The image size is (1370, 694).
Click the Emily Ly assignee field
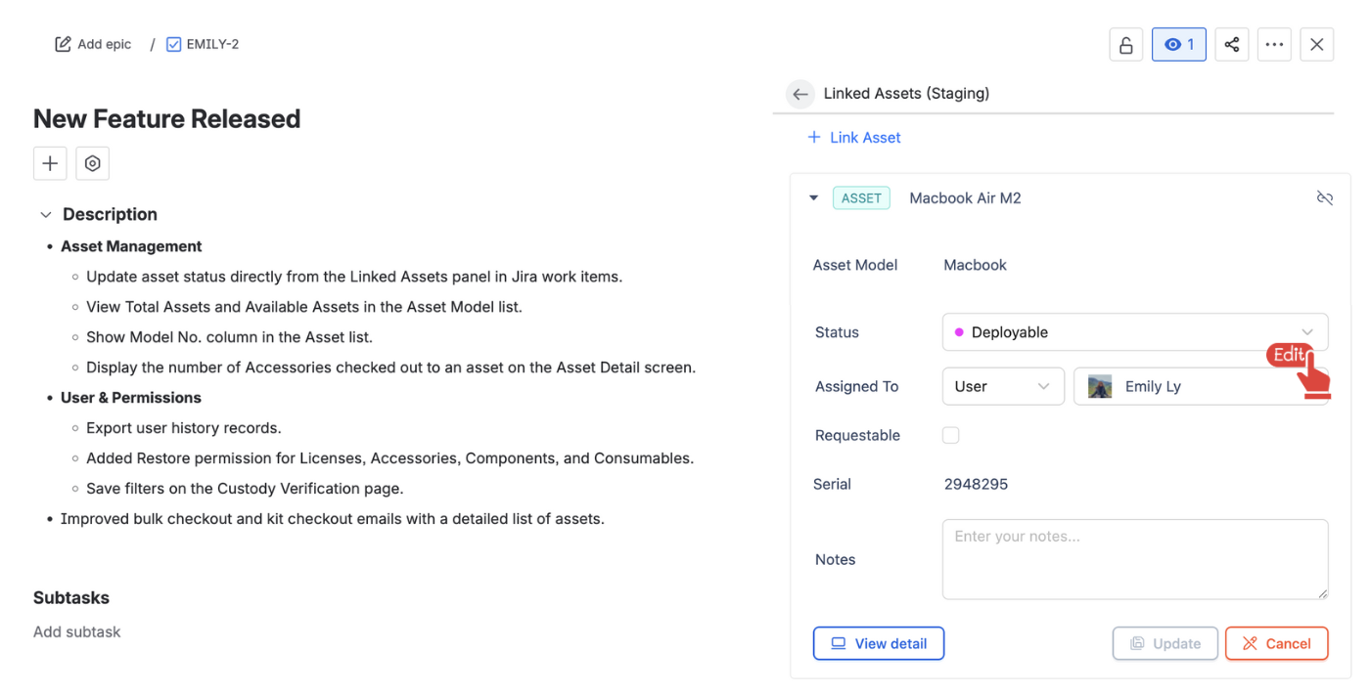(1184, 386)
